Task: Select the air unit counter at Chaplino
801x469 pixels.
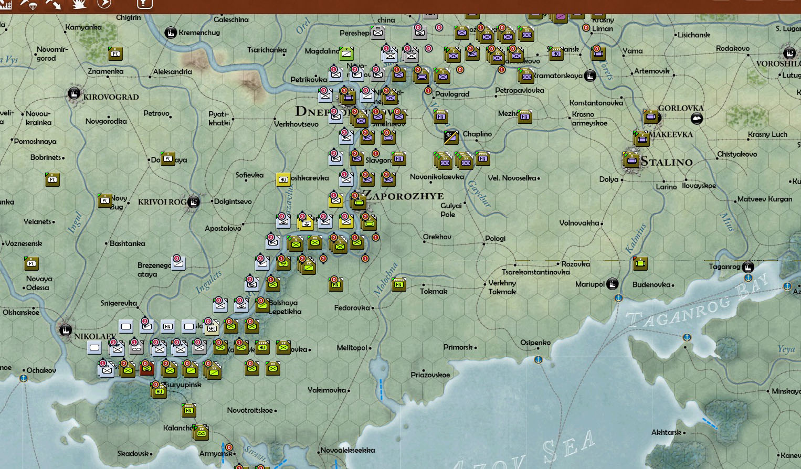Action: coord(451,137)
